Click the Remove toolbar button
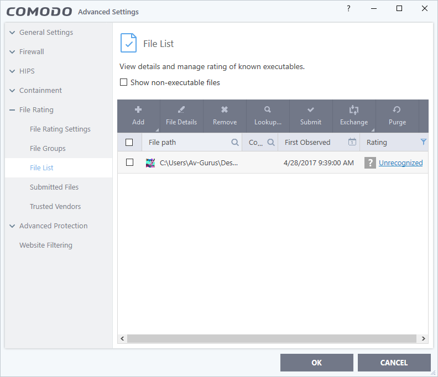This screenshot has width=438, height=377. [225, 116]
